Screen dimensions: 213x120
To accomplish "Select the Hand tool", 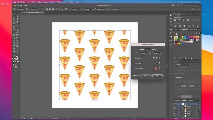I will point(14,51).
